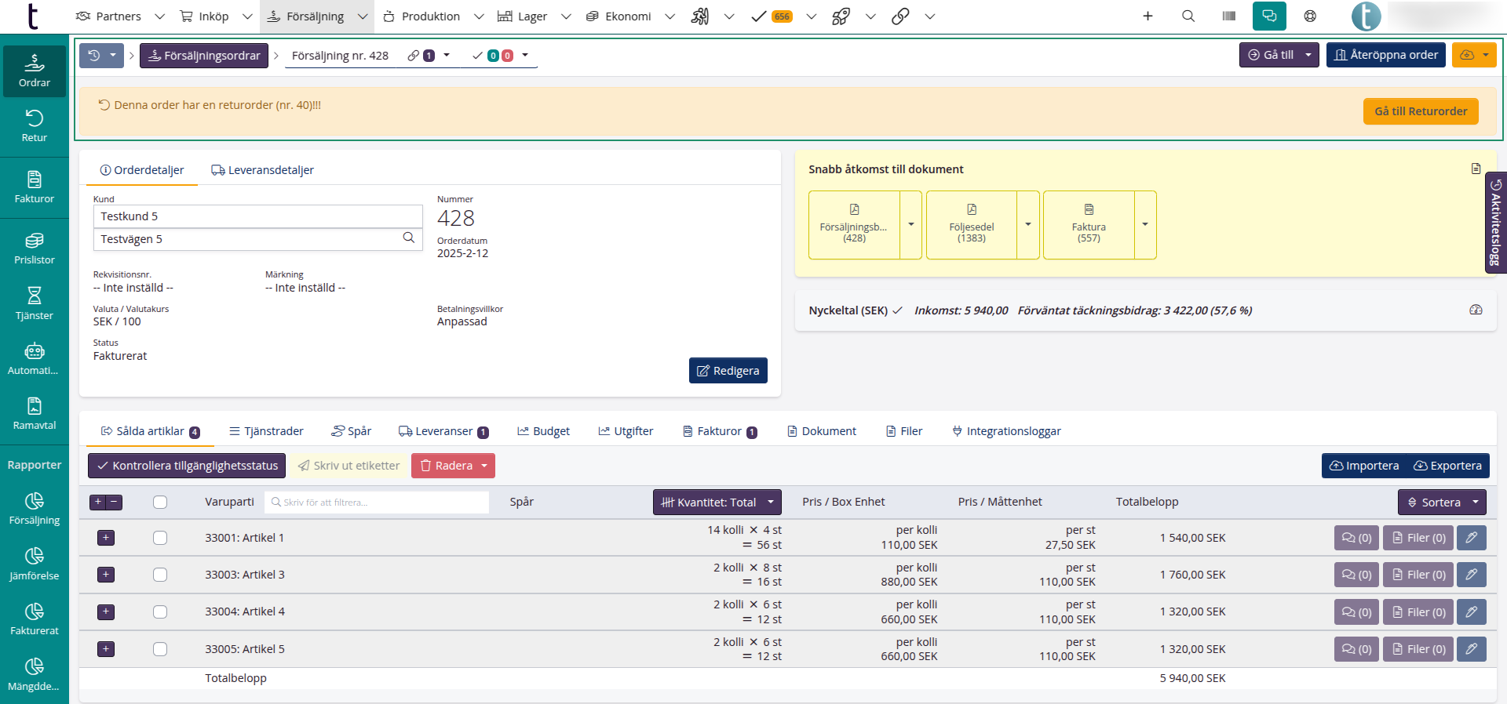
Task: Click the Redigera button
Action: pos(728,371)
